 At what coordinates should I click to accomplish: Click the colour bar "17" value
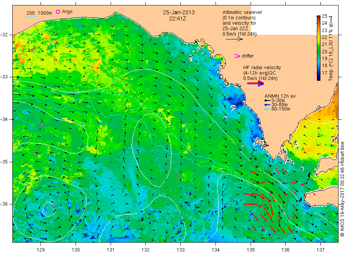click(324, 73)
